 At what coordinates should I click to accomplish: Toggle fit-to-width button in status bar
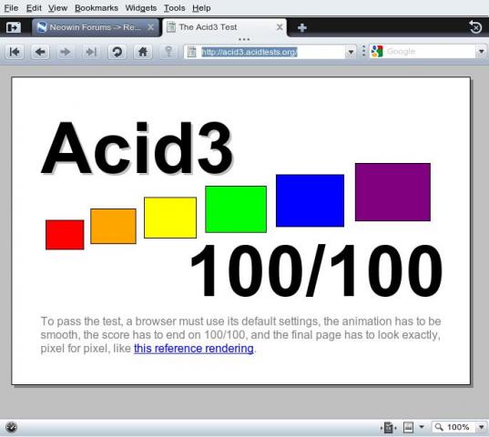pos(388,427)
